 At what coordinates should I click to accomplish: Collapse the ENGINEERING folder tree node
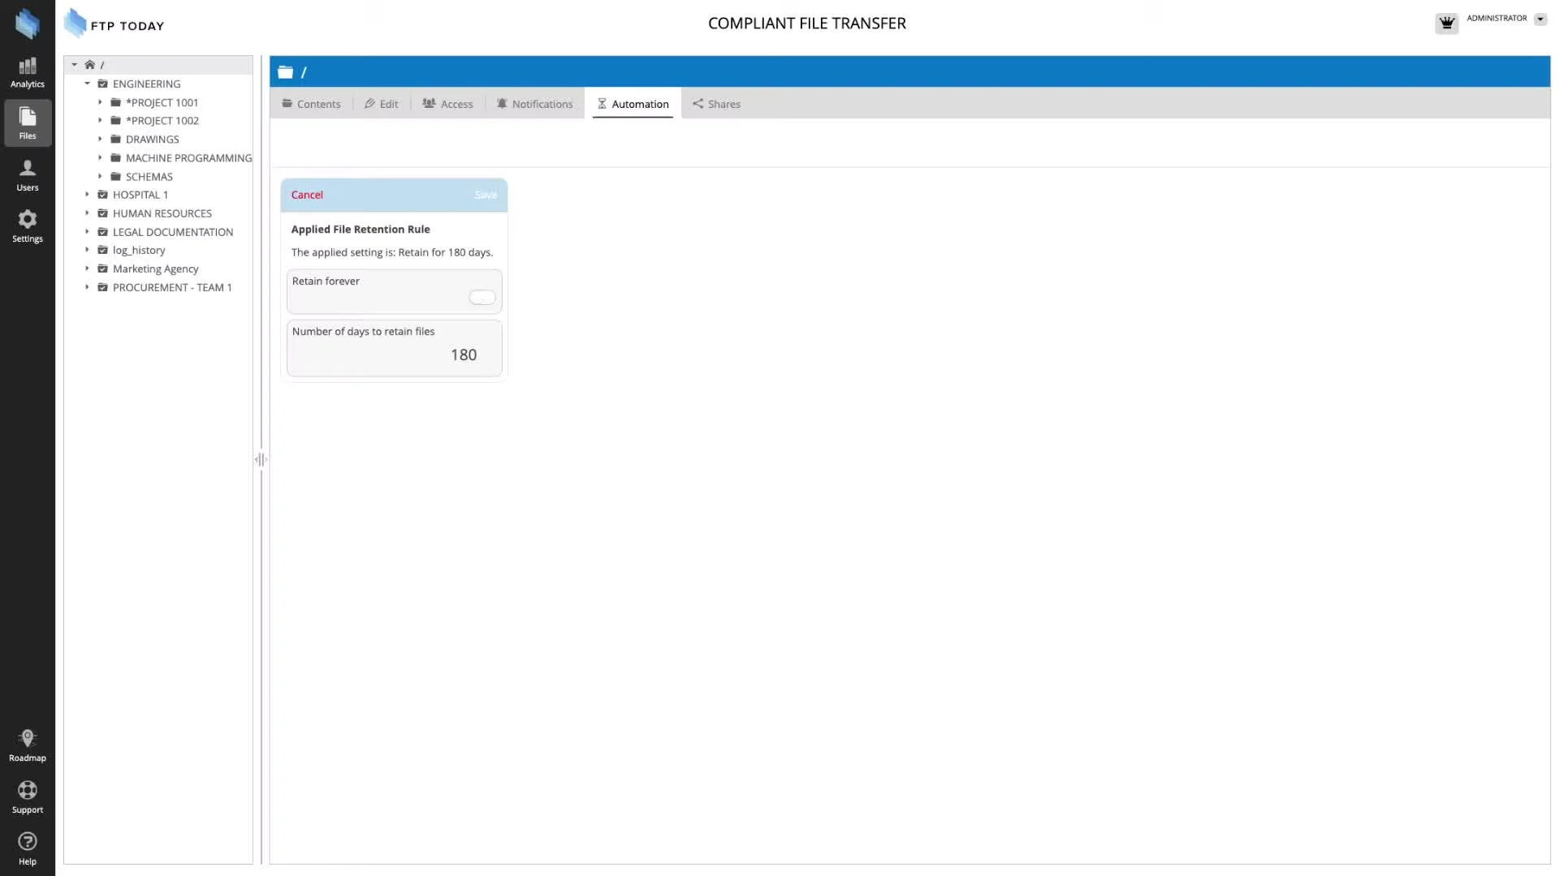point(88,84)
